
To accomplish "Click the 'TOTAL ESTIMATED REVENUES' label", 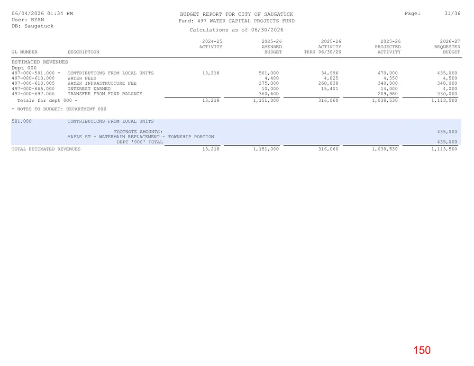I will pos(46,149).
